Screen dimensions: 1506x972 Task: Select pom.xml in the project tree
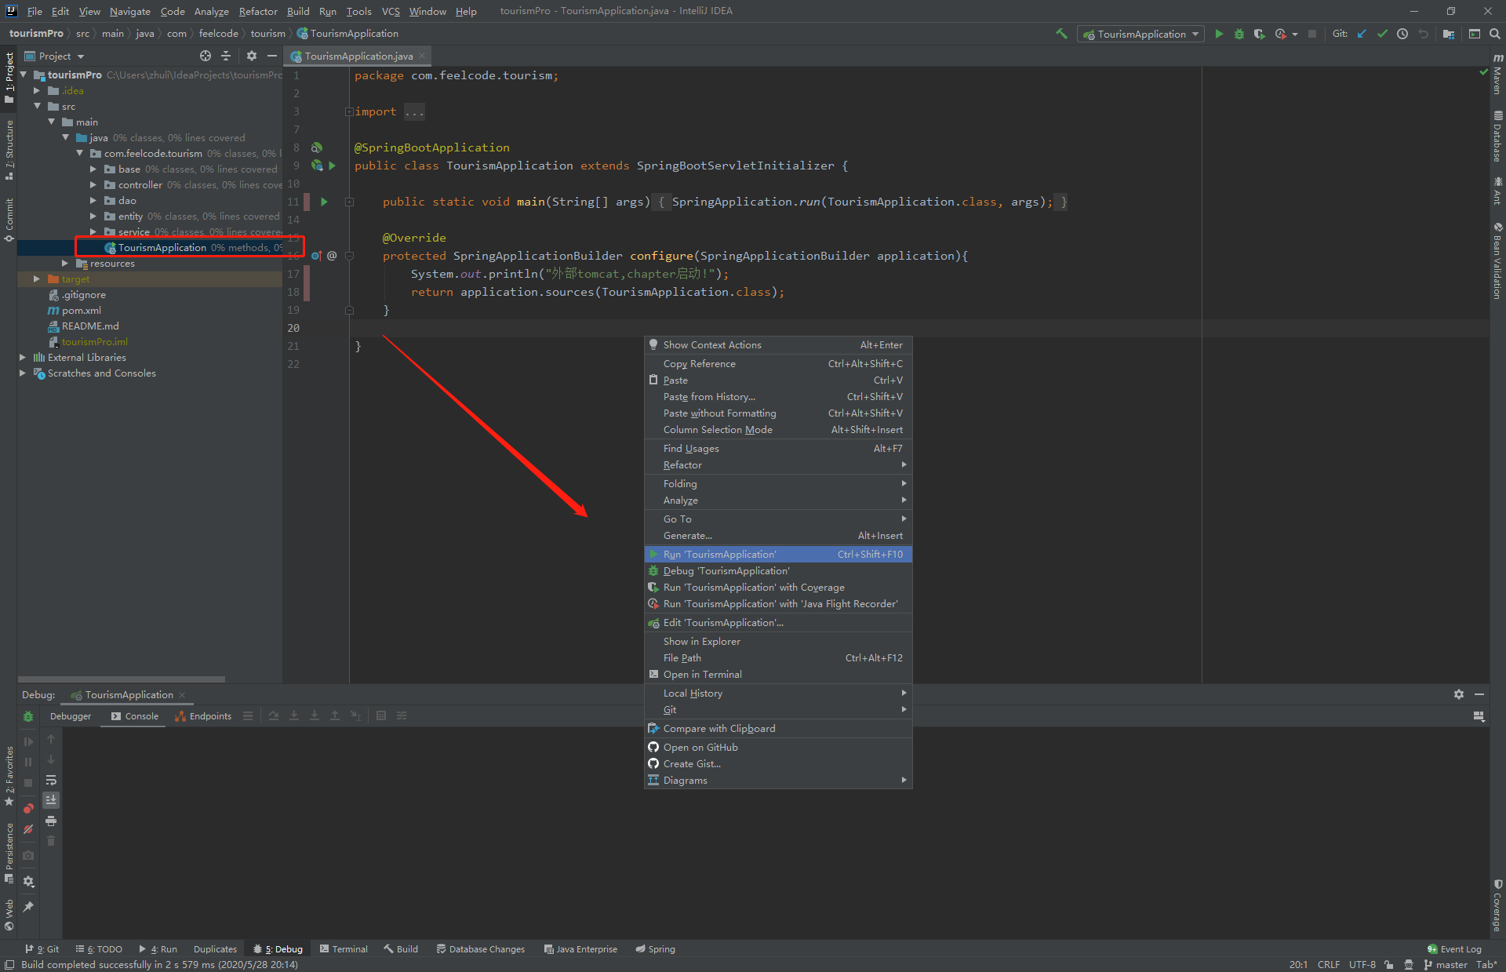pos(81,310)
